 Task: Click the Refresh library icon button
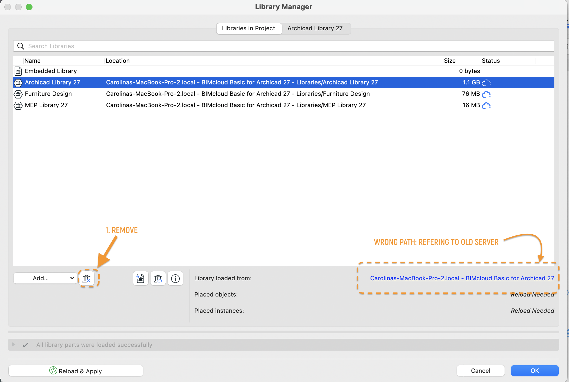click(x=158, y=278)
